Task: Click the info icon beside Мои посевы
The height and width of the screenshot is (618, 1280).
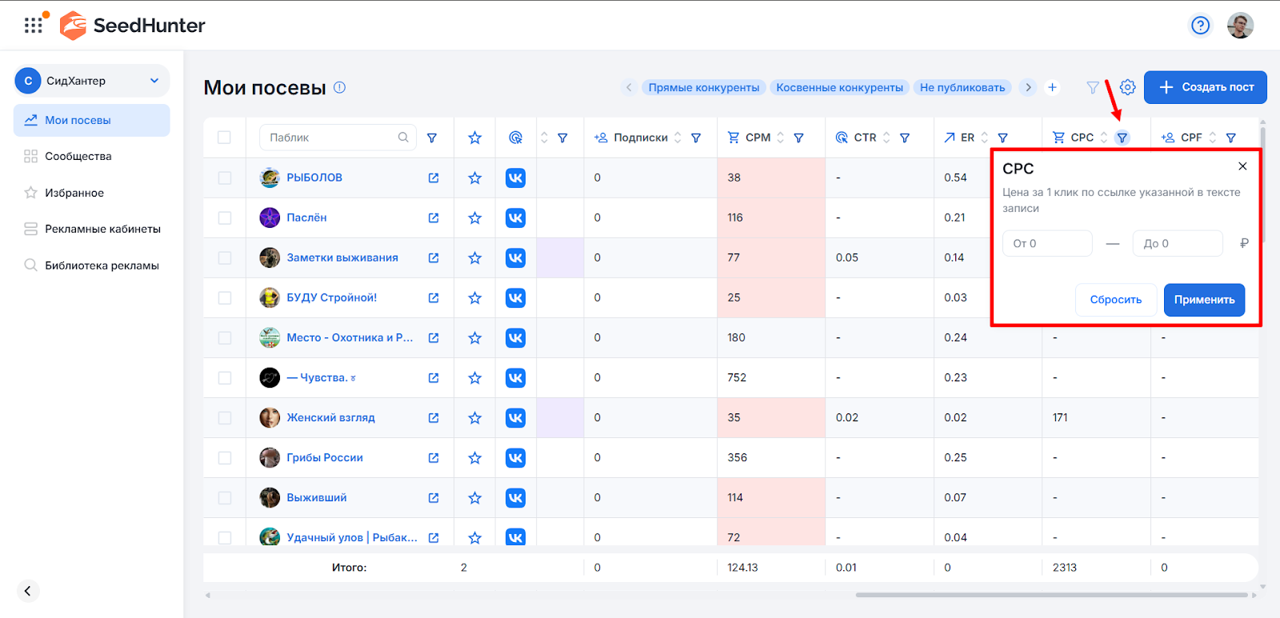Action: pyautogui.click(x=339, y=87)
